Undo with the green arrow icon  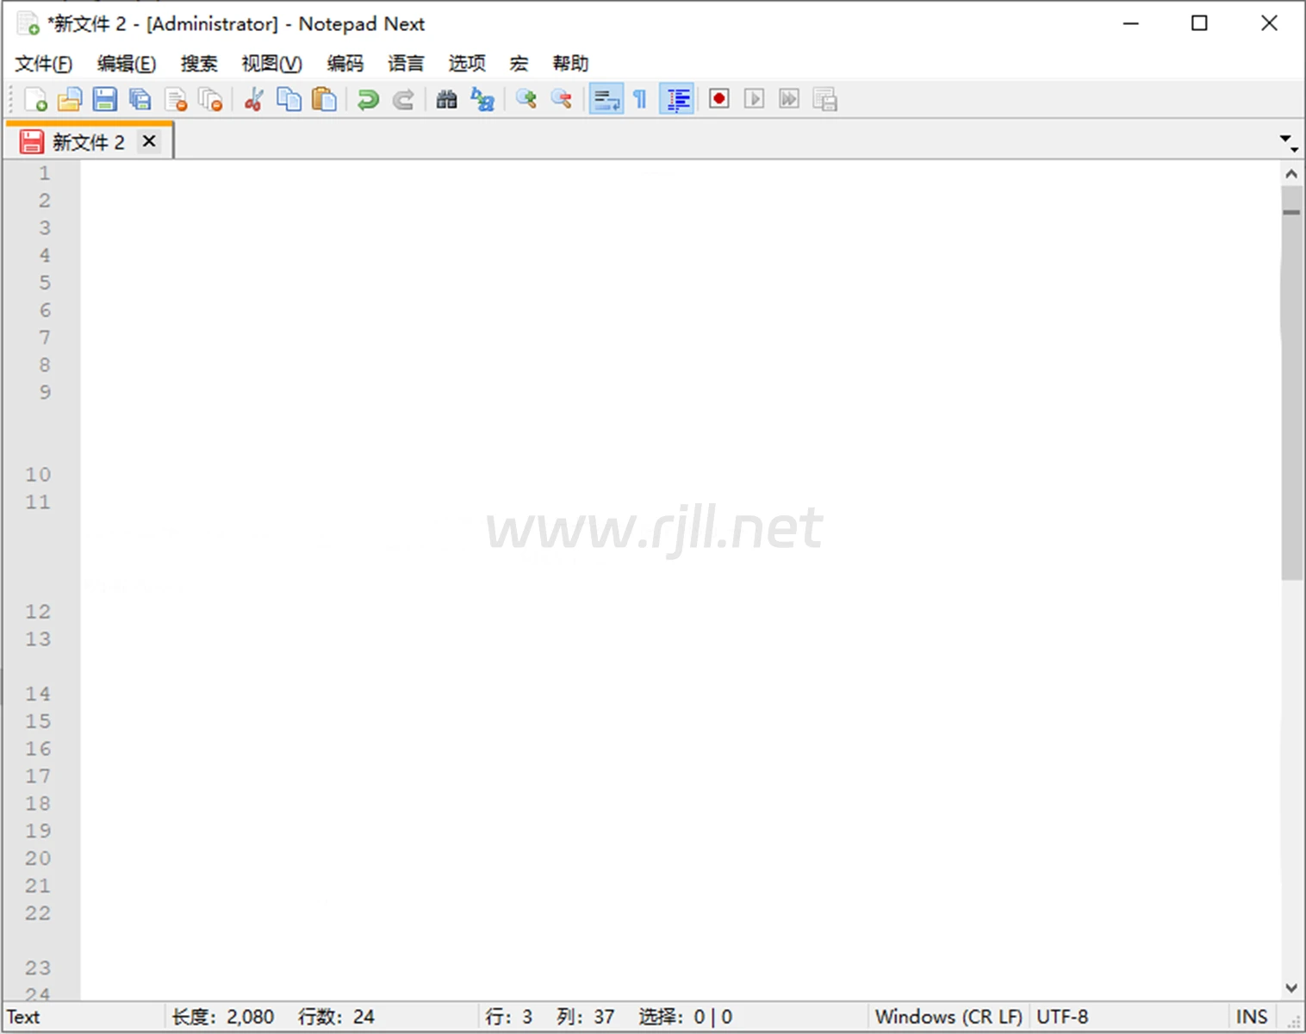pyautogui.click(x=368, y=100)
